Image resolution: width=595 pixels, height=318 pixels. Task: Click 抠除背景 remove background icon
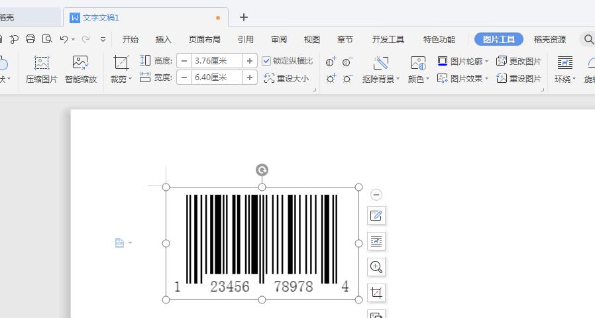380,63
